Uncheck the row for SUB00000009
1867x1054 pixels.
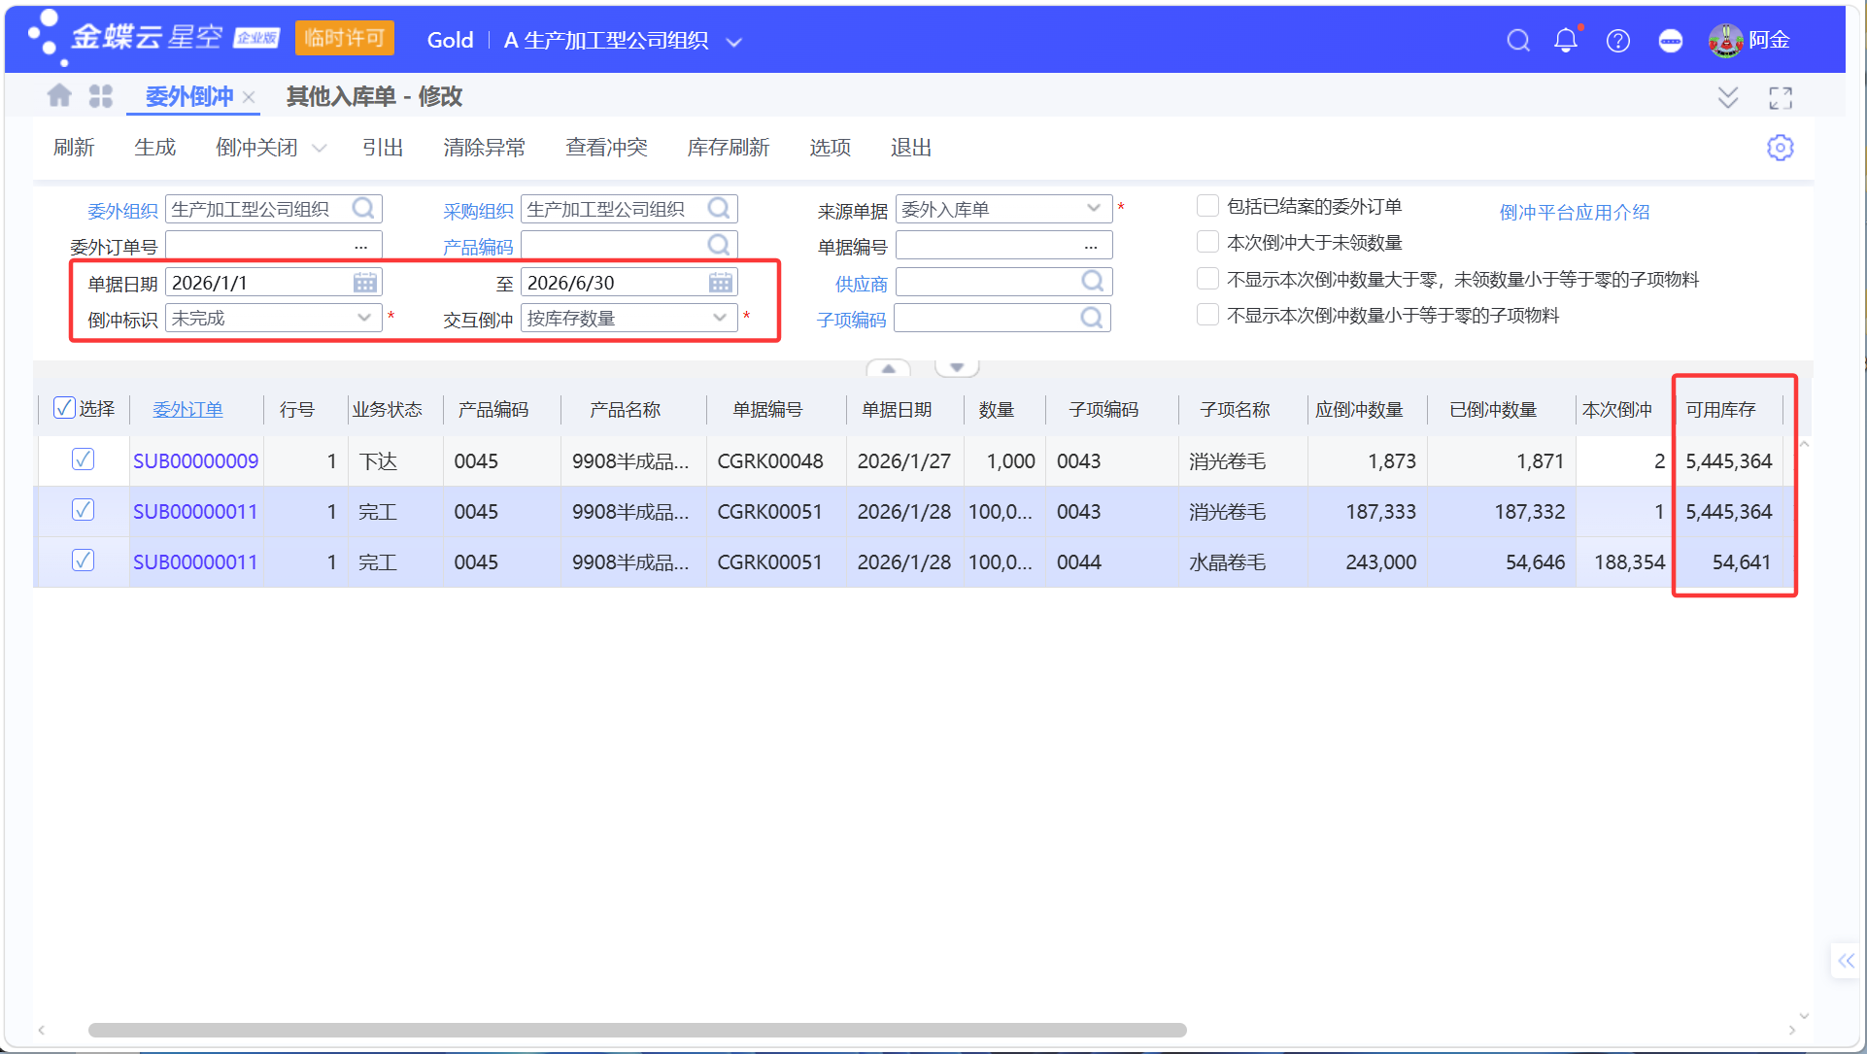84,459
